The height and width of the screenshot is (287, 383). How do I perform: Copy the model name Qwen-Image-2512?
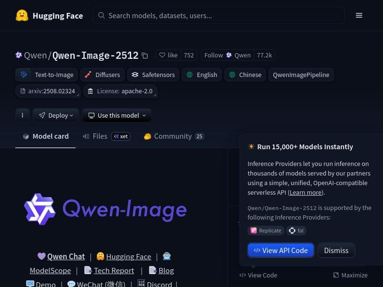(145, 55)
